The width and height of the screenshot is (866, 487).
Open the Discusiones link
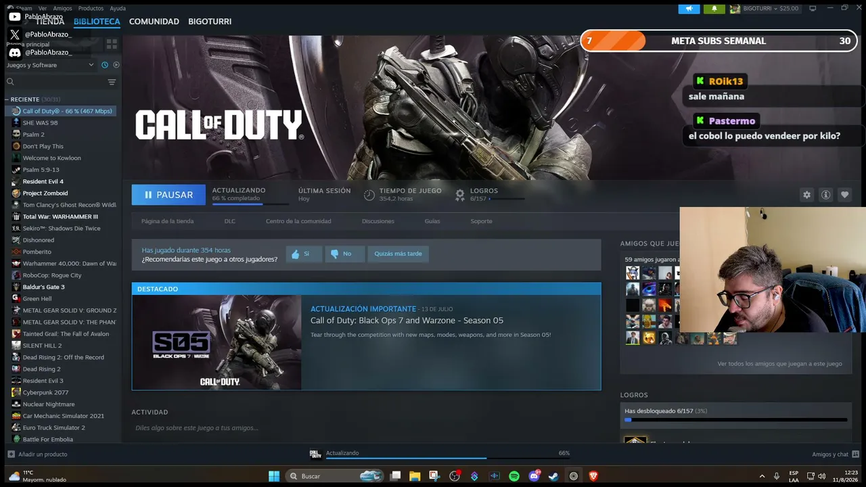click(378, 221)
